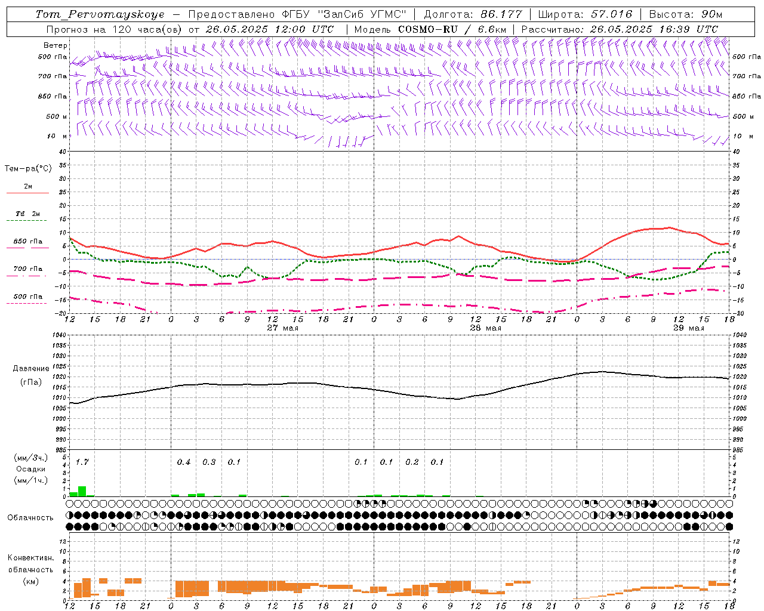Click the "Td 2м" dew point legend entry
Screen dimensions: 764x611
tap(28, 214)
